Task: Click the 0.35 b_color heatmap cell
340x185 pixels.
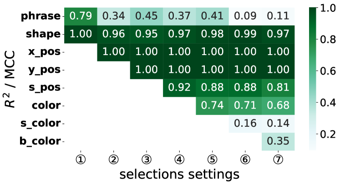Action: (x=277, y=141)
